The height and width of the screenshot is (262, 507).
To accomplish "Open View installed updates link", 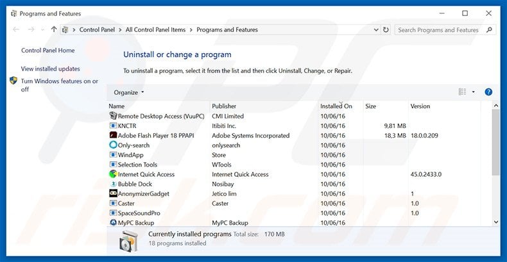I will pos(51,69).
